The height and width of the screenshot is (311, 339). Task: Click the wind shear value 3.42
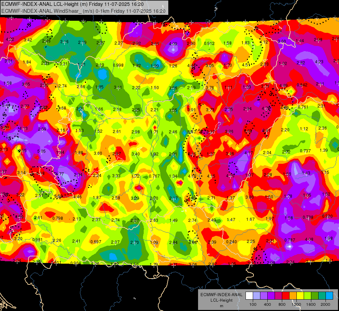click(x=28, y=40)
